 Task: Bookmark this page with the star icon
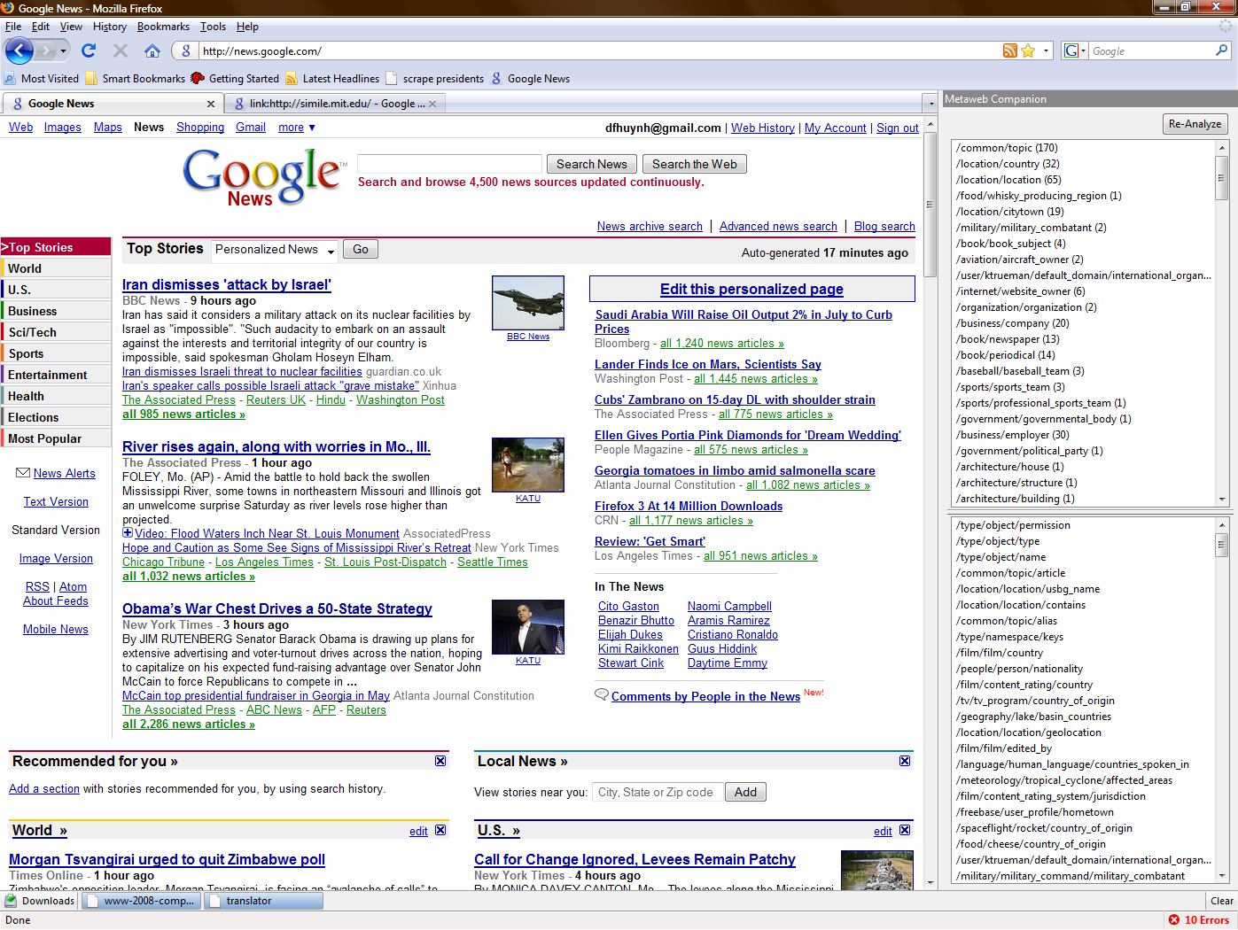click(1028, 51)
